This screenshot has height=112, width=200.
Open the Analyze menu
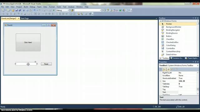(71, 7)
